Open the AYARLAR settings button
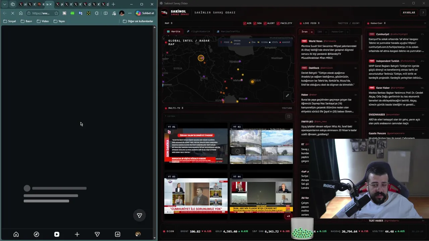429x241 pixels. click(x=409, y=12)
